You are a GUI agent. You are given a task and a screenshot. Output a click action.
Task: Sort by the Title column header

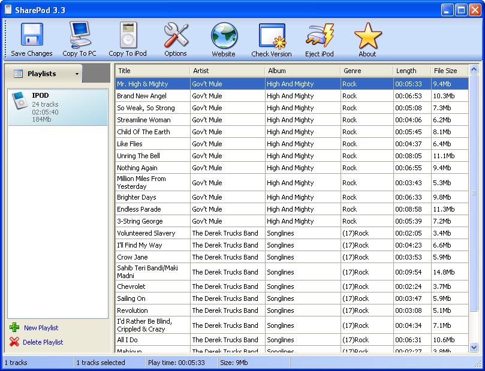pyautogui.click(x=152, y=71)
